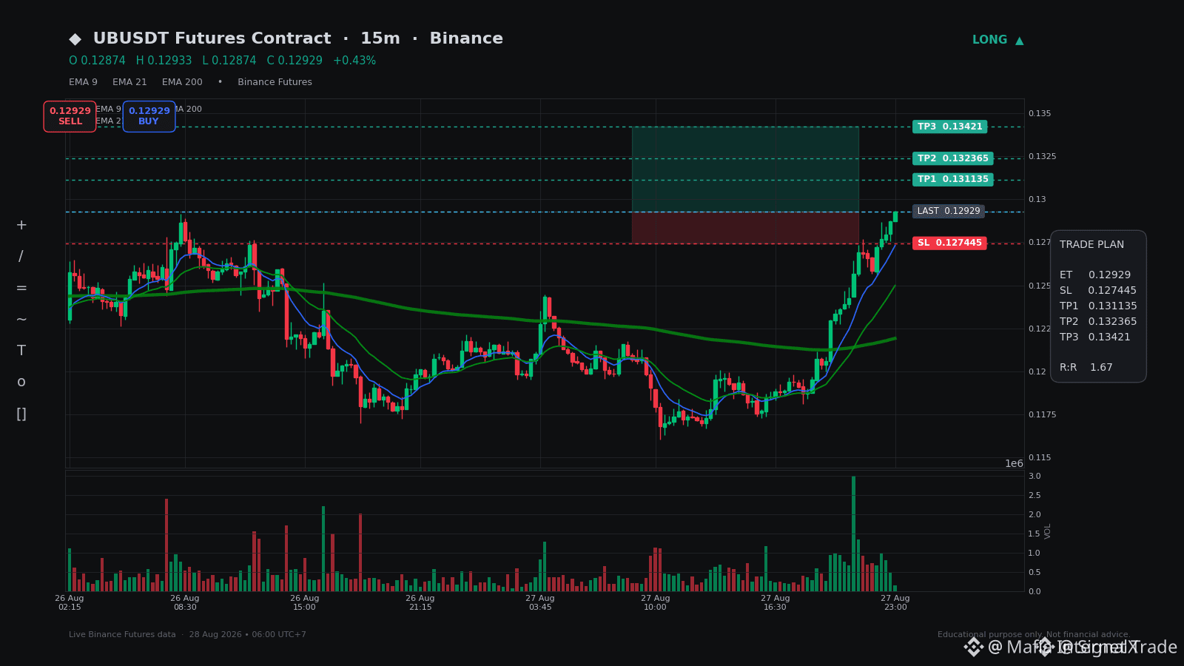
Task: Click the '3.0' volume axis label
Action: tap(1035, 476)
